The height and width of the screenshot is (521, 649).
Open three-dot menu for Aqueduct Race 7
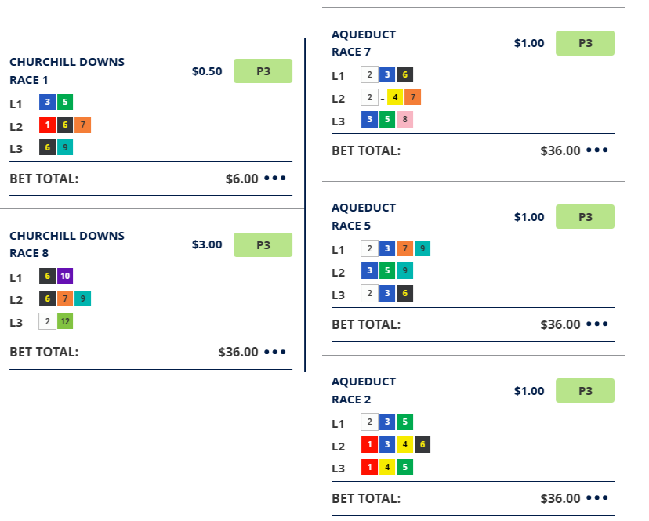(x=597, y=150)
